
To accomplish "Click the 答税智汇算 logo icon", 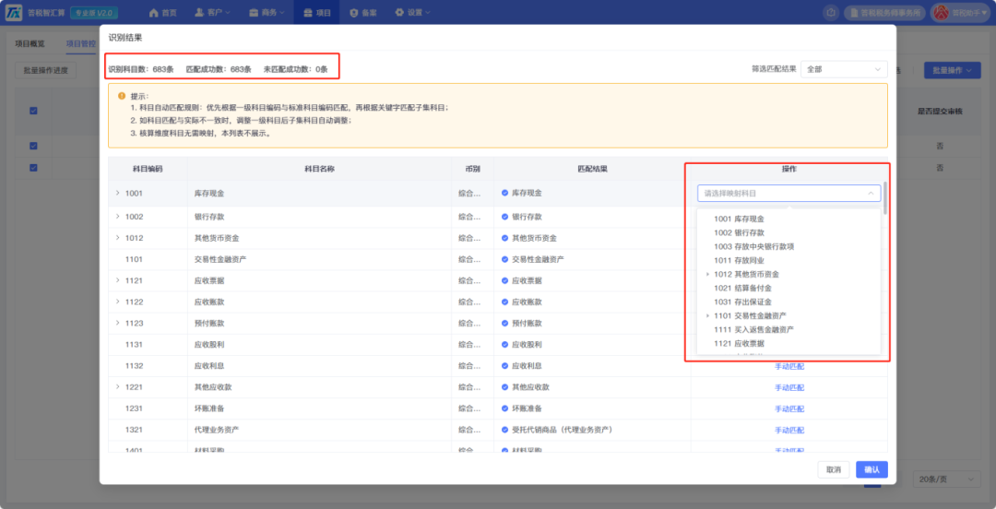I will tap(13, 12).
